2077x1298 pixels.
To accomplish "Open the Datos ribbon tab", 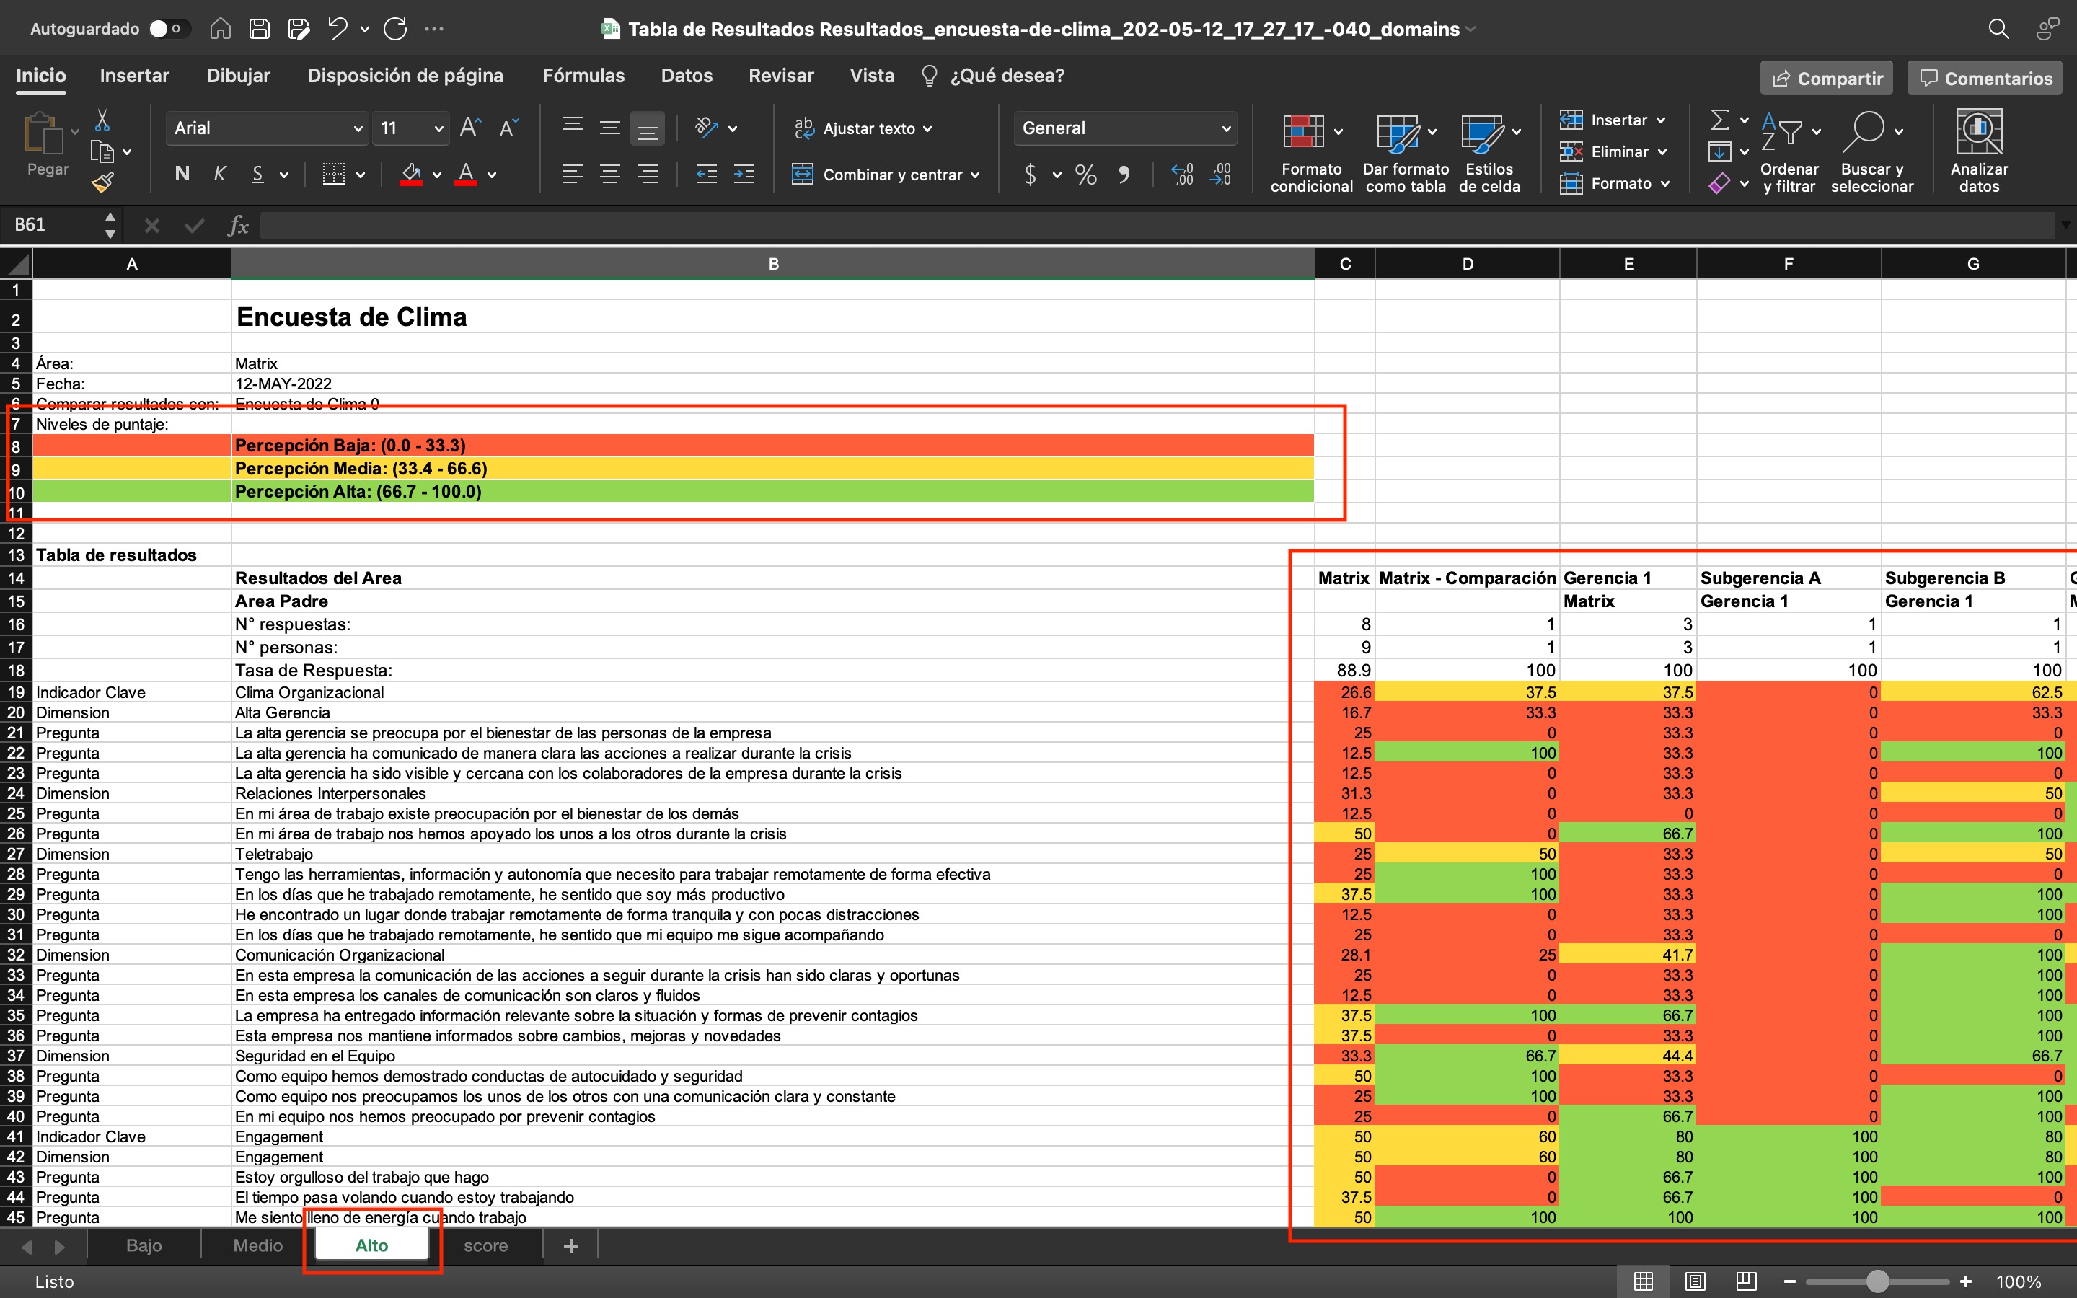I will [x=687, y=76].
